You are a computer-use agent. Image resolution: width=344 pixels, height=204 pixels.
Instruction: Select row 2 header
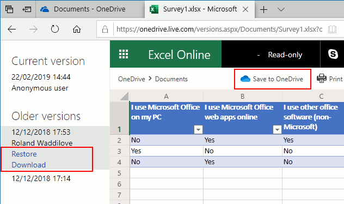[x=120, y=140]
